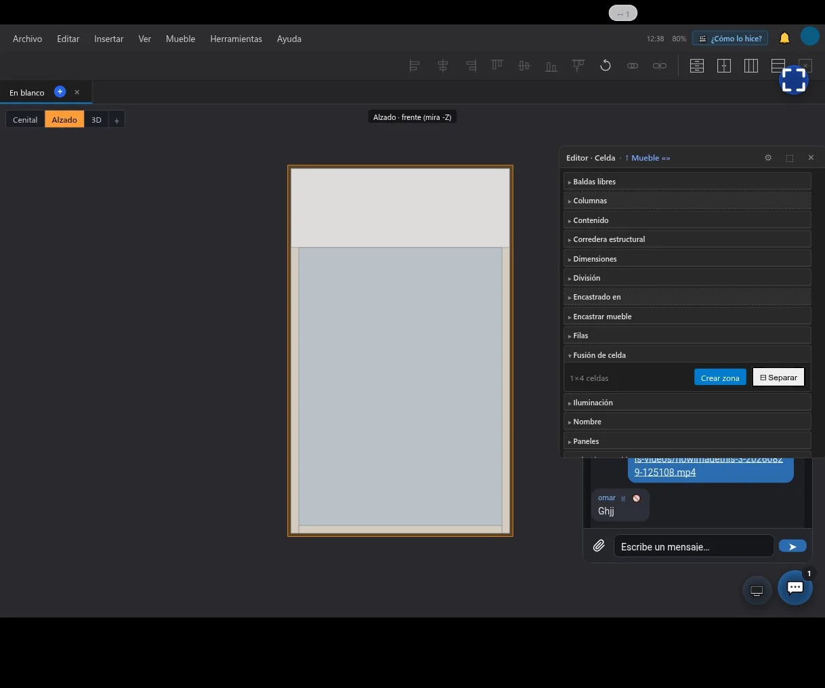Expand the Dimensiones section
The height and width of the screenshot is (688, 825).
click(687, 259)
